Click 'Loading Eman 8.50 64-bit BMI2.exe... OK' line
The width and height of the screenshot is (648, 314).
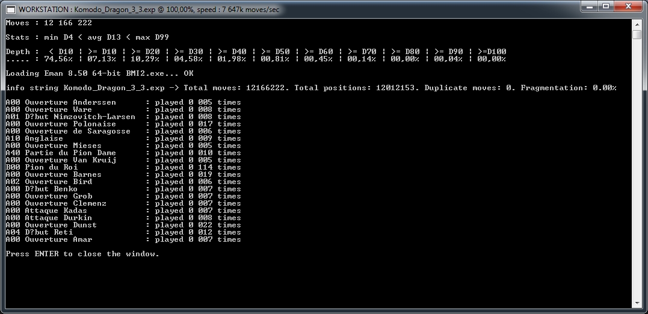(100, 73)
